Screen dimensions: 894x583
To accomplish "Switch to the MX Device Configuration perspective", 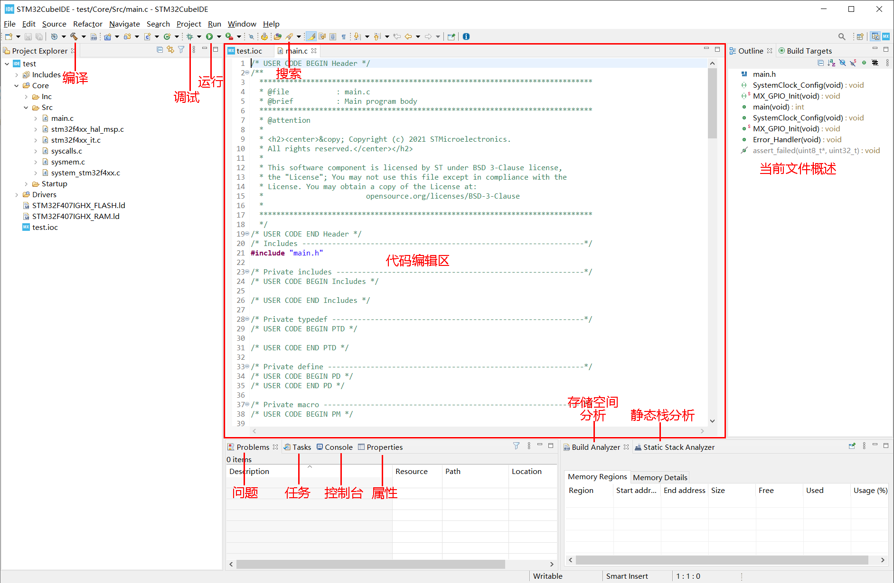I will pos(886,36).
